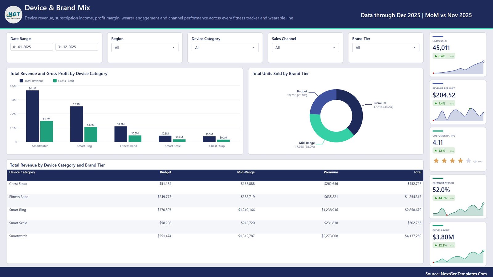Select the Total Revenue legend swatch
The height and width of the screenshot is (277, 493).
coord(21,81)
